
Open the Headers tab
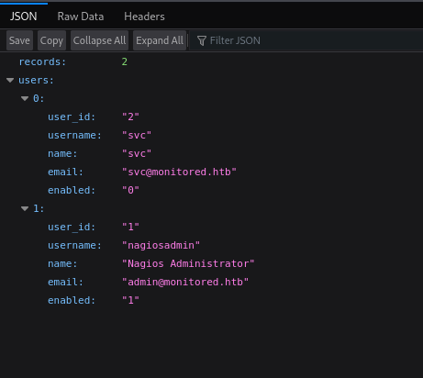click(144, 17)
